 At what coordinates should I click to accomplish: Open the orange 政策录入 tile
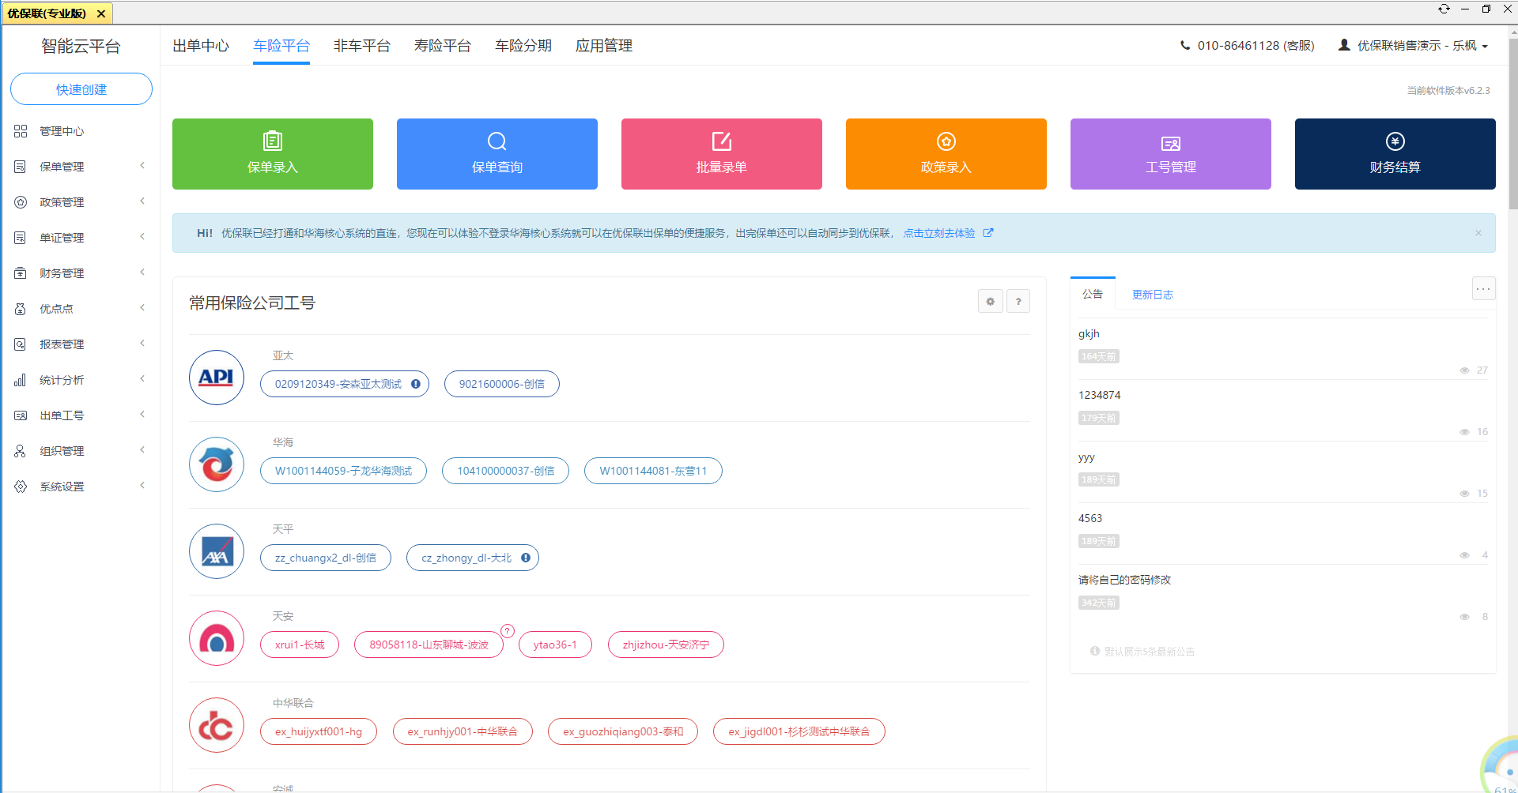pyautogui.click(x=946, y=154)
